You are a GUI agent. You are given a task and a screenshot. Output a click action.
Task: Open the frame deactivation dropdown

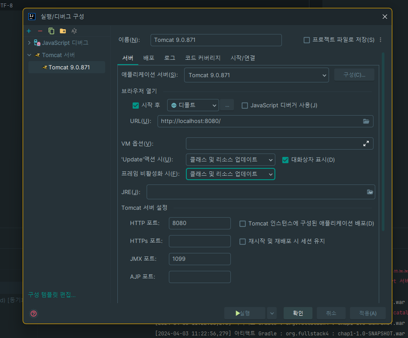(230, 174)
